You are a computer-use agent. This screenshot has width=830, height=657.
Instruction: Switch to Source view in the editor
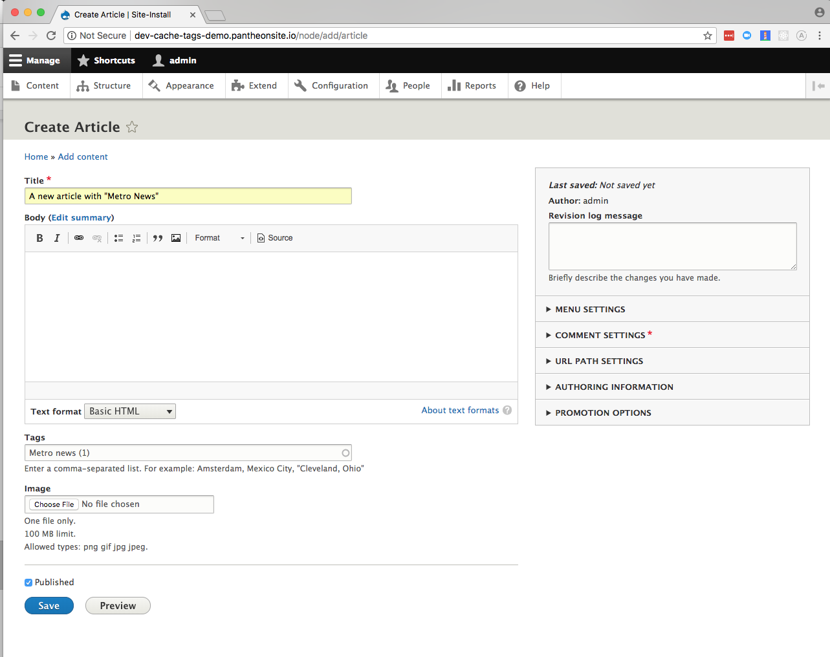pos(274,238)
